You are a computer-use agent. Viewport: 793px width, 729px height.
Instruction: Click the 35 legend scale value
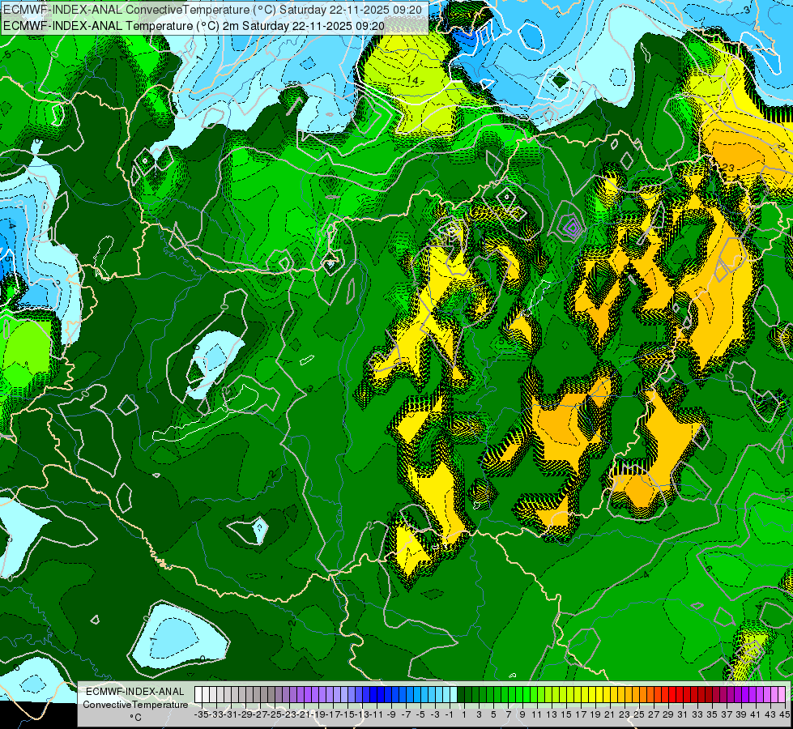point(712,714)
